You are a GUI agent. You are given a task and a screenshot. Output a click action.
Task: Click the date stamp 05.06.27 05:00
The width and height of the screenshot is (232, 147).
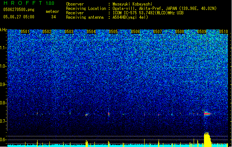tap(19, 17)
